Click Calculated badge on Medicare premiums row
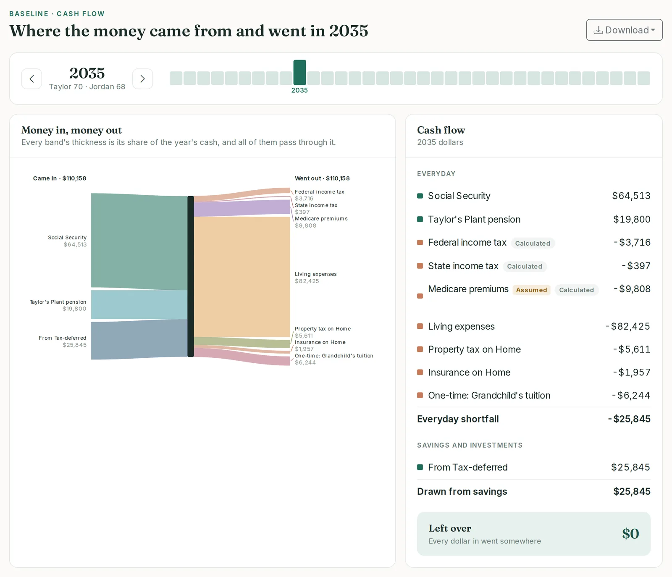 click(x=576, y=290)
